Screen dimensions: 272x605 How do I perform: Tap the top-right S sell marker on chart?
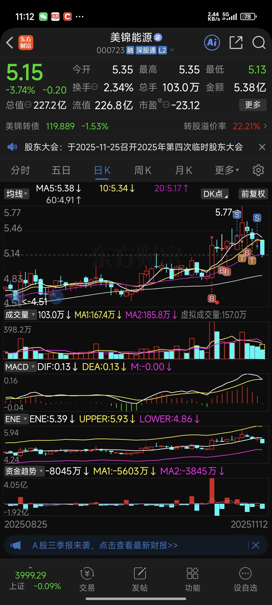click(x=257, y=218)
